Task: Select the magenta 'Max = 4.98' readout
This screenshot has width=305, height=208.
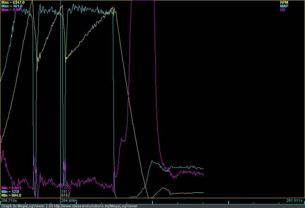Action: [11, 10]
